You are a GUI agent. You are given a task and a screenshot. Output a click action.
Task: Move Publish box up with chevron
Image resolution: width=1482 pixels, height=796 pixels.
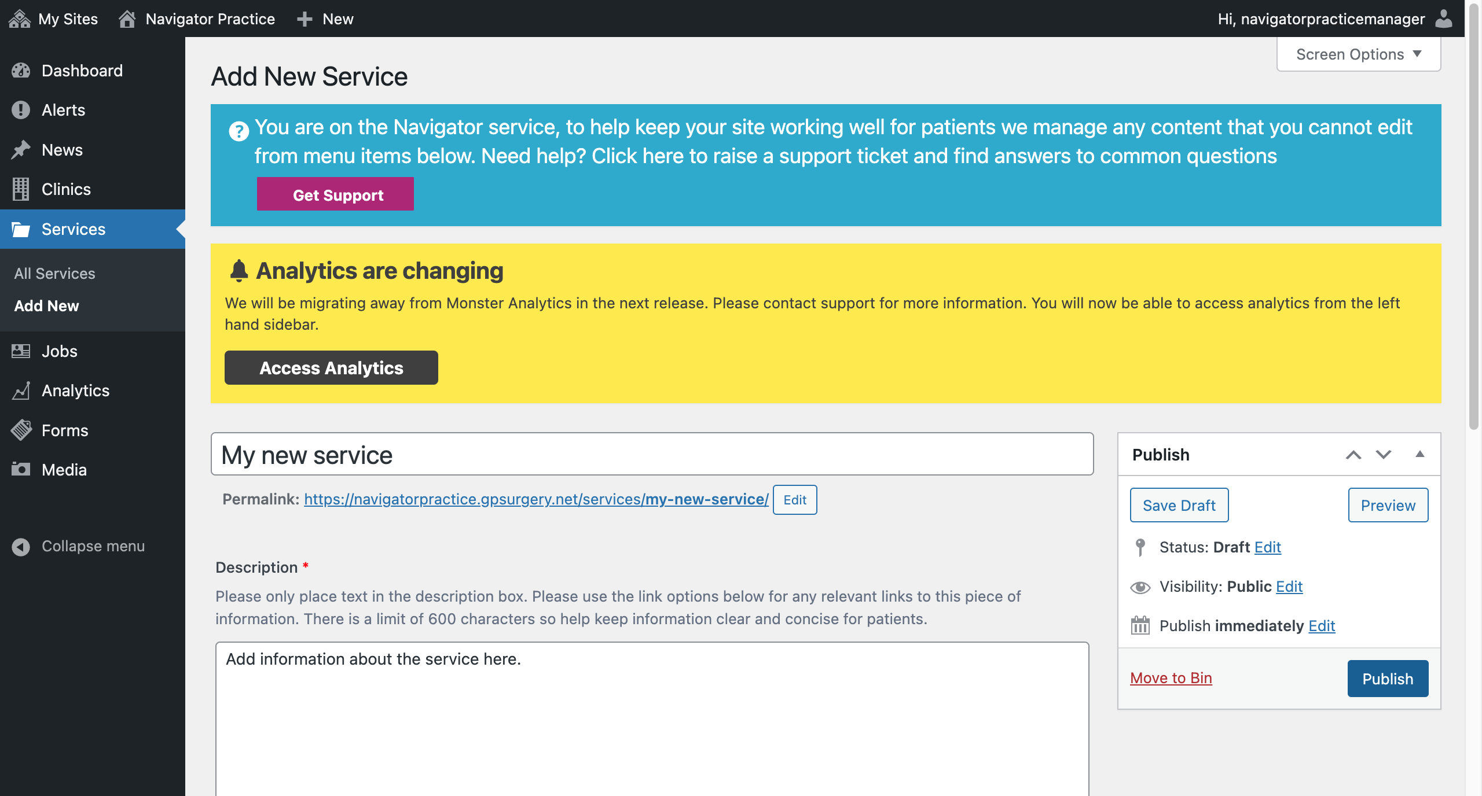(1353, 455)
